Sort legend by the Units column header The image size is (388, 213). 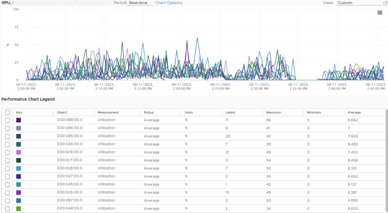pos(189,112)
